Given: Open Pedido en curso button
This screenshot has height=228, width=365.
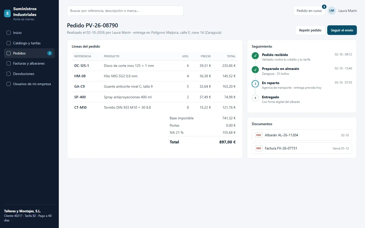Looking at the screenshot, I should (x=309, y=11).
